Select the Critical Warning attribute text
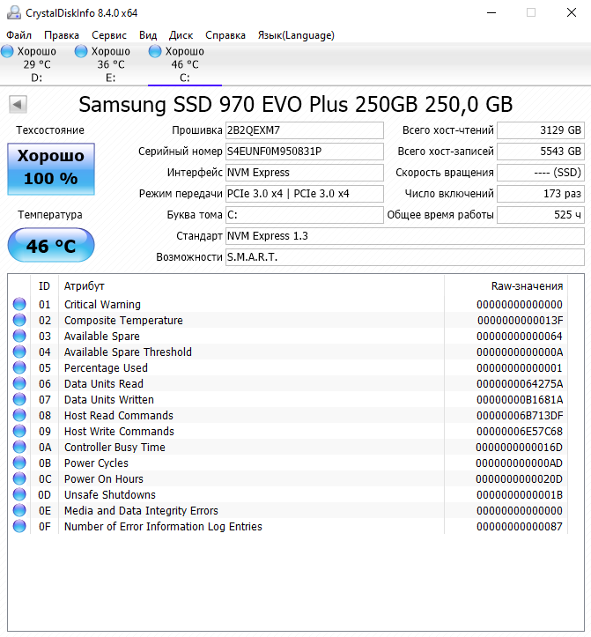 [x=102, y=304]
